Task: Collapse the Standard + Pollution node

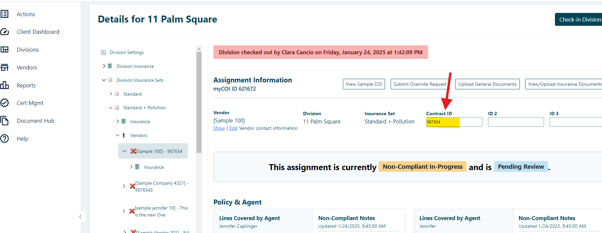Action: click(111, 108)
